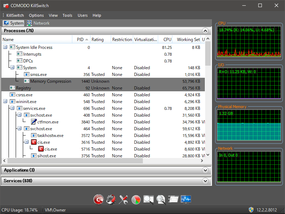Screen dimensions: 285x214
Task: Click the magnifier over document icon
Action: tap(161, 199)
